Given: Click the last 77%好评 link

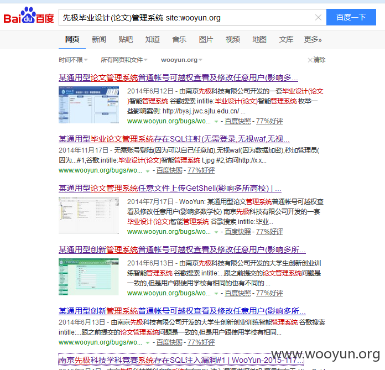Looking at the screenshot, I should click(x=201, y=342).
